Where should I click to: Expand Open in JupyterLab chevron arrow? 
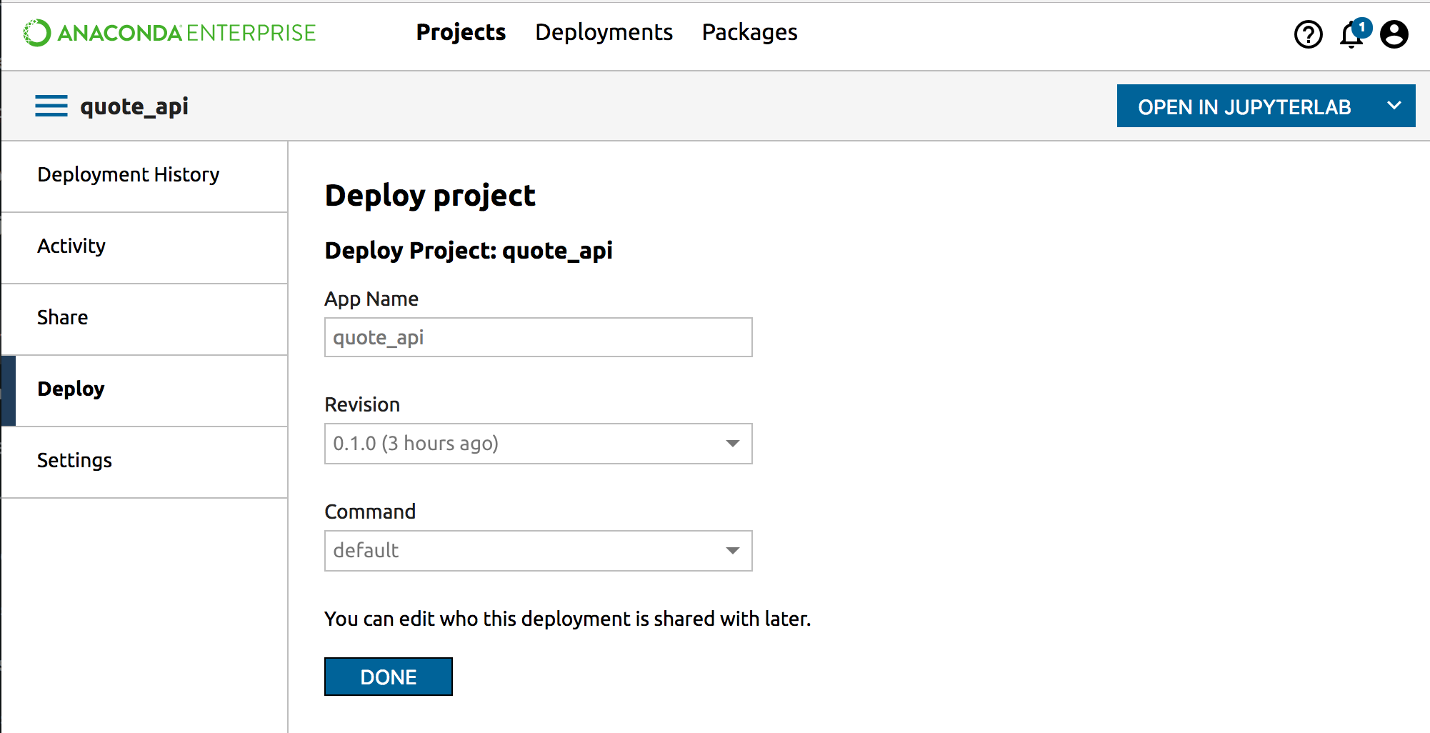(x=1394, y=106)
